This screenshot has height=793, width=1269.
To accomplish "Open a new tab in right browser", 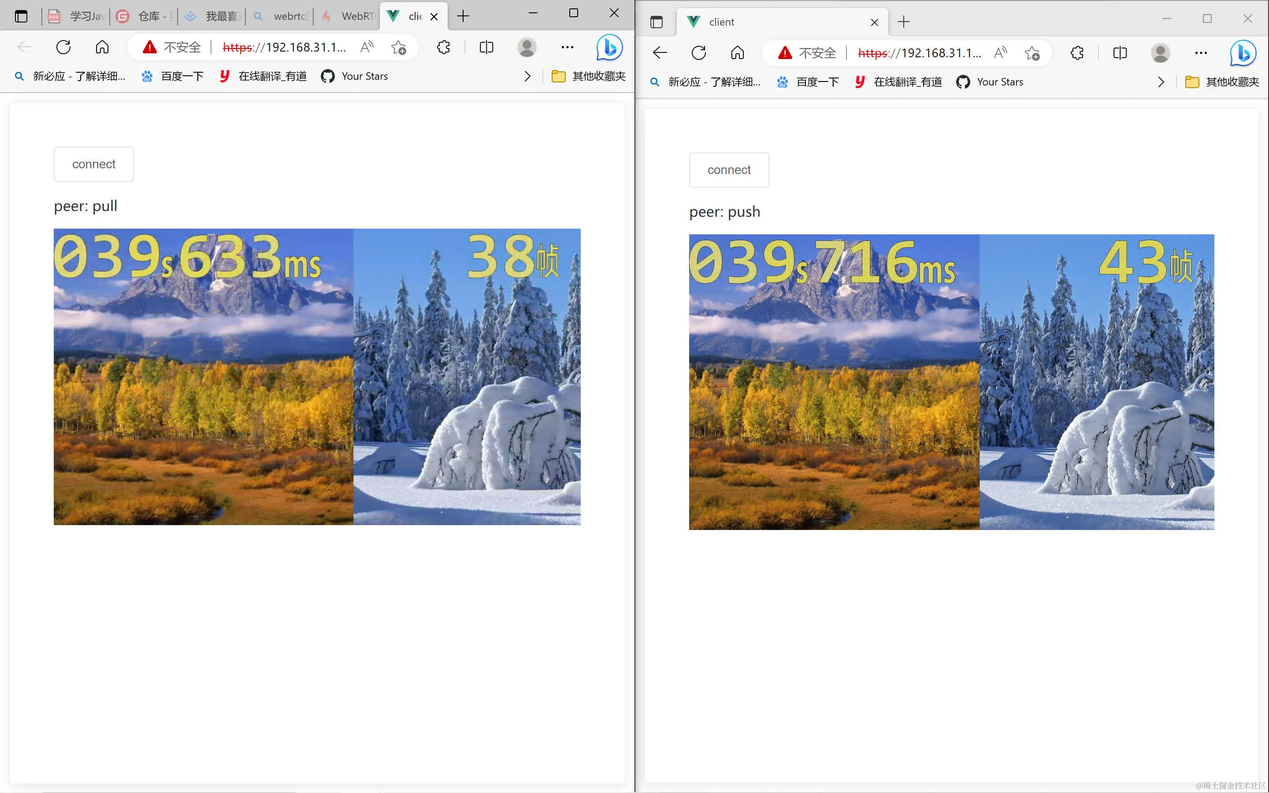I will [904, 22].
